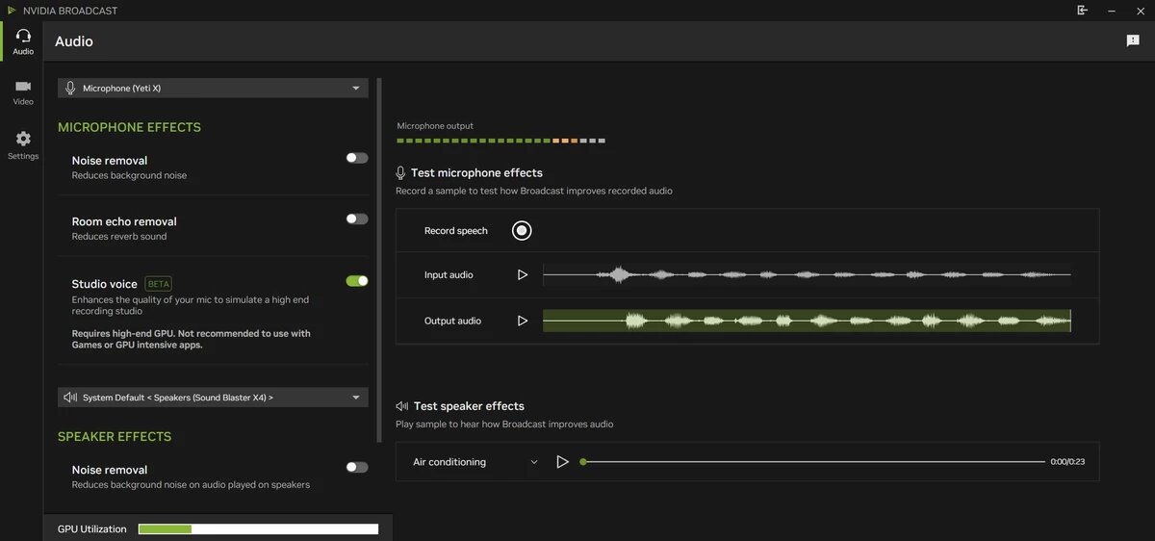Viewport: 1155px width, 541px height.
Task: Open the System Default speakers dropdown
Action: coord(213,397)
